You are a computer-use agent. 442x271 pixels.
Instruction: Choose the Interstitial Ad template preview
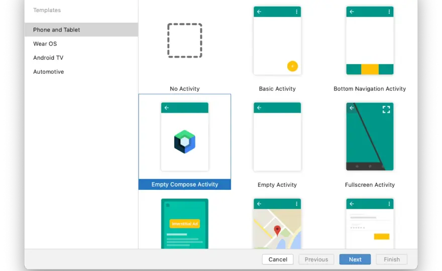click(x=185, y=224)
